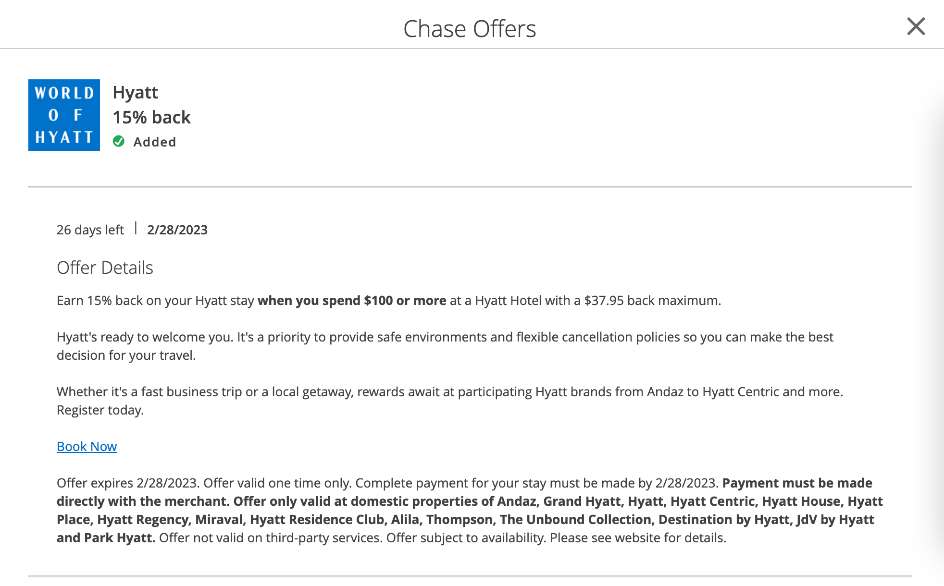944x586 pixels.
Task: Click the Offer Details heading
Action: pyautogui.click(x=105, y=268)
